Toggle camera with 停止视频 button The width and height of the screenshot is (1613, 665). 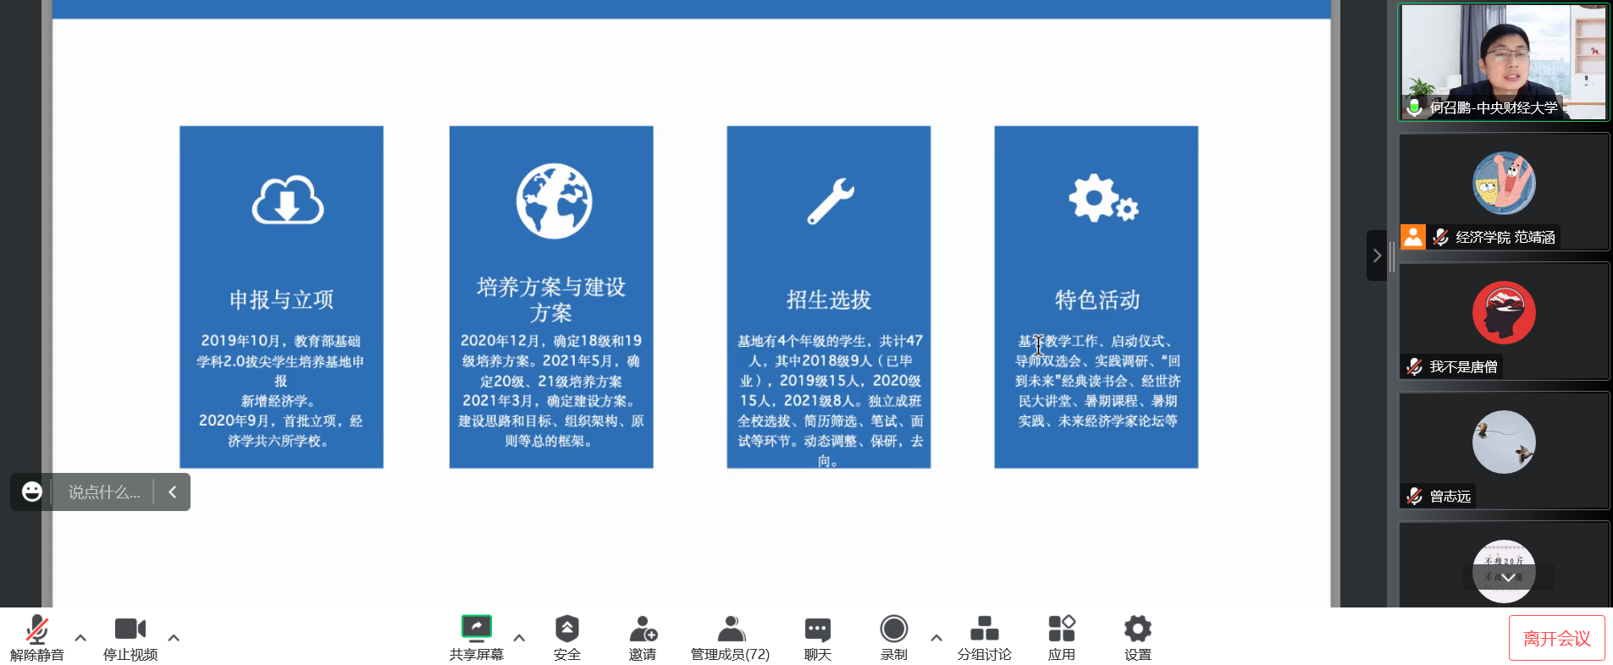coord(130,630)
